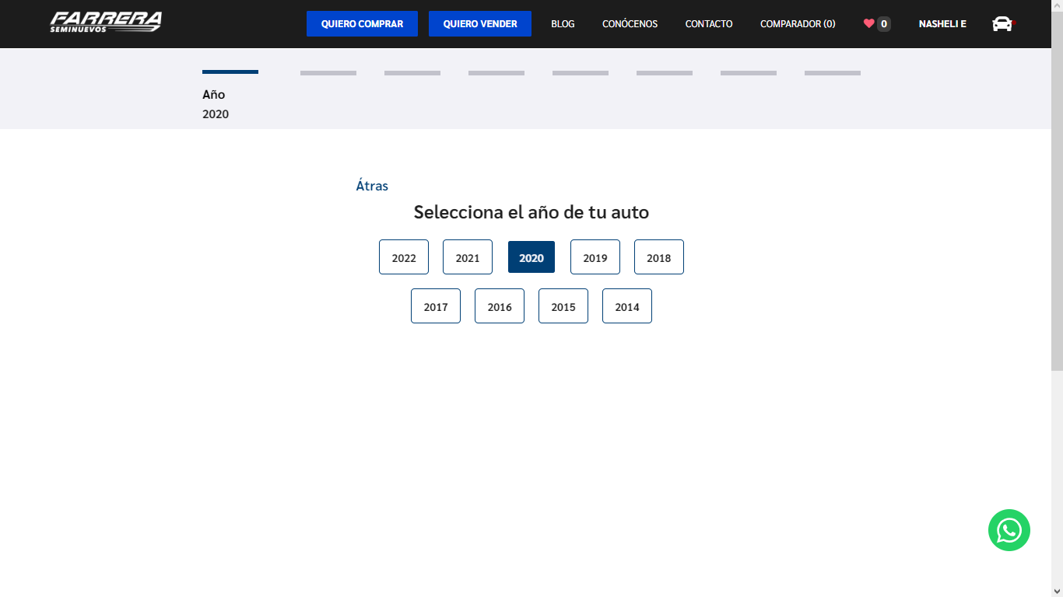This screenshot has width=1063, height=597.
Task: Go back with the Átras link
Action: point(372,186)
